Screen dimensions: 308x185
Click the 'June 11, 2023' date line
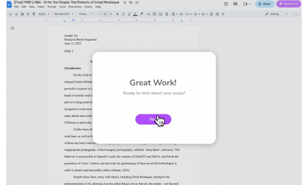[x=73, y=43]
